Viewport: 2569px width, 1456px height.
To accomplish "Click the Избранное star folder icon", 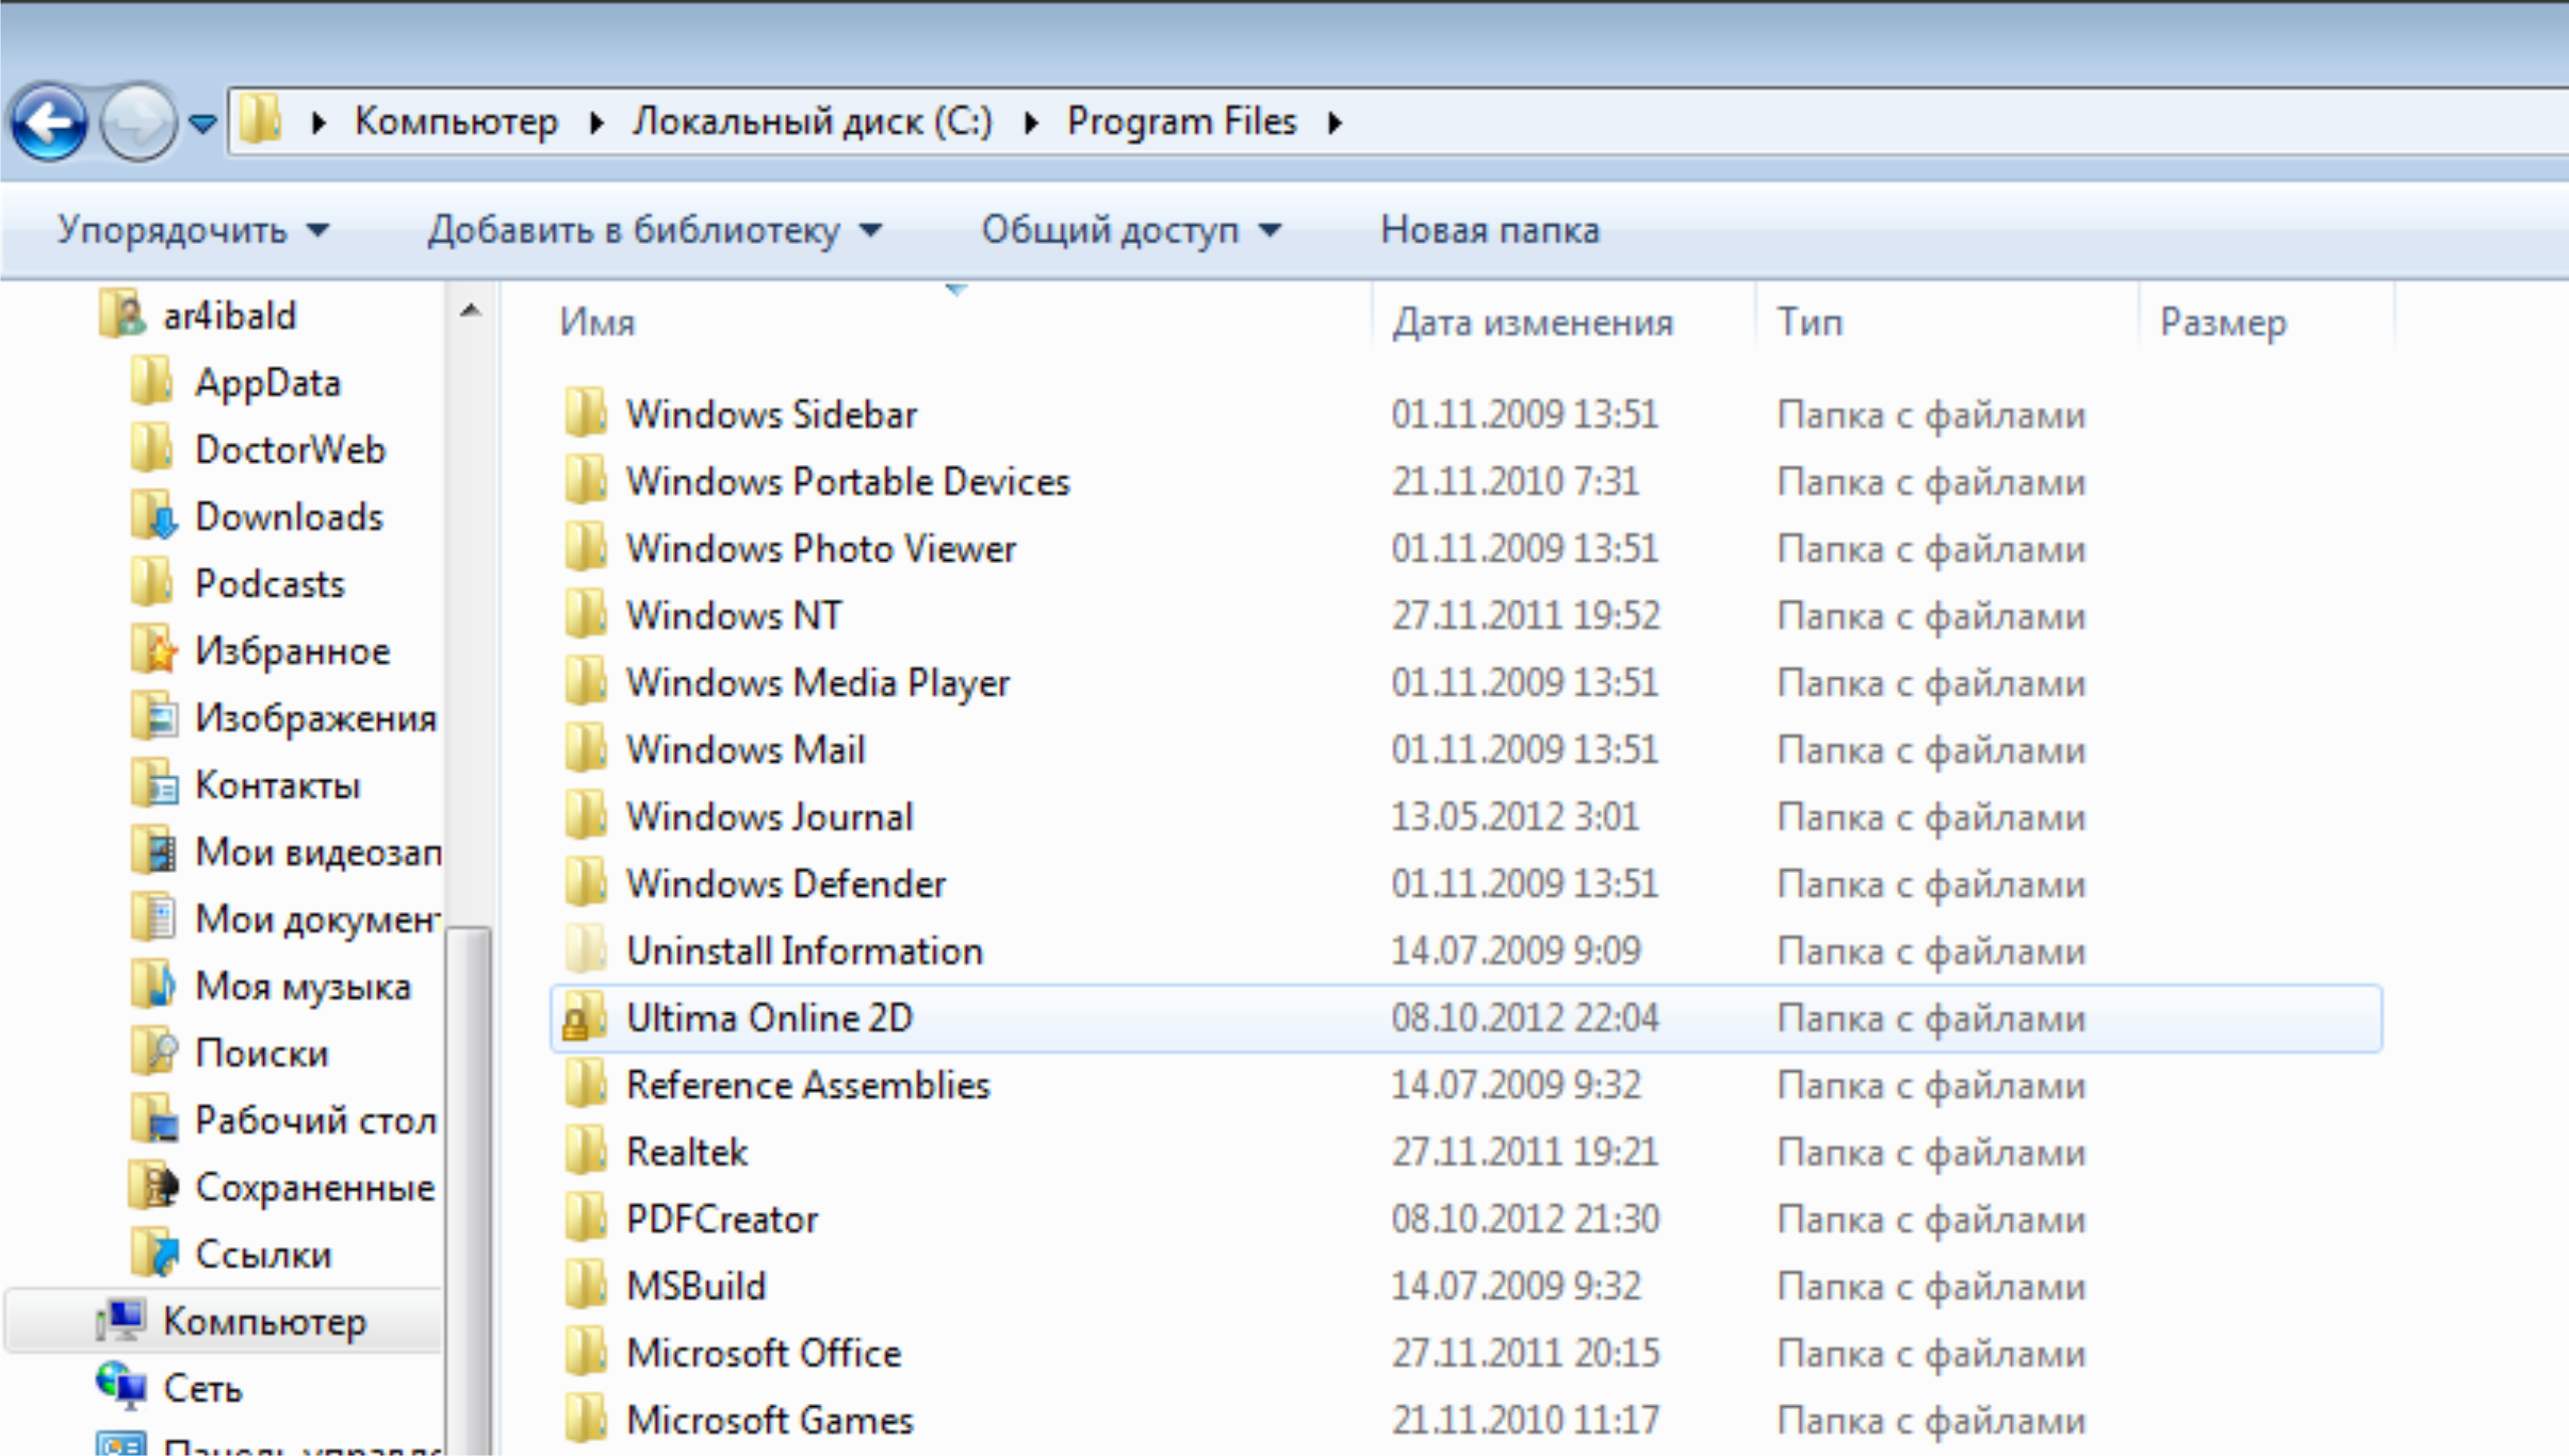I will (x=153, y=650).
